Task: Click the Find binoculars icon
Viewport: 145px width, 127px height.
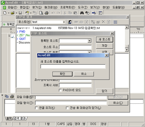Action: (82, 13)
